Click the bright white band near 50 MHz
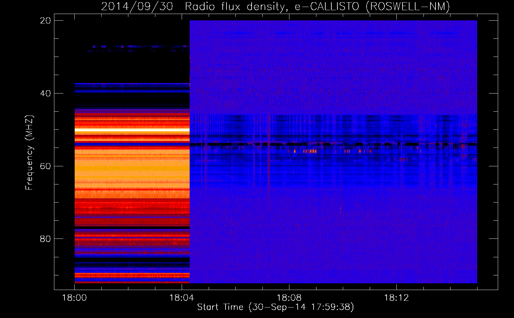Screen dimensions: 514x318 click(132, 130)
